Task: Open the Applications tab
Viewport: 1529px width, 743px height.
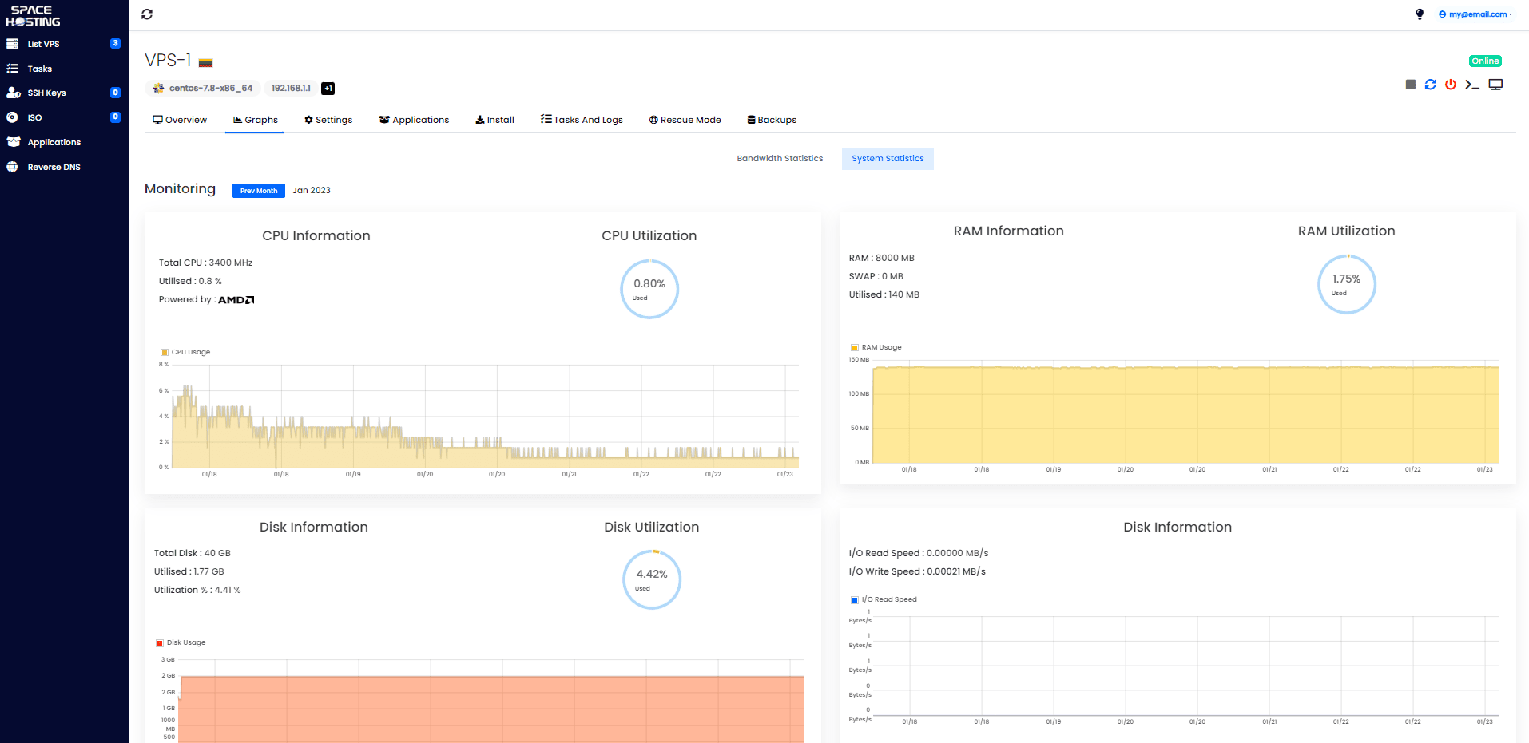Action: tap(414, 120)
